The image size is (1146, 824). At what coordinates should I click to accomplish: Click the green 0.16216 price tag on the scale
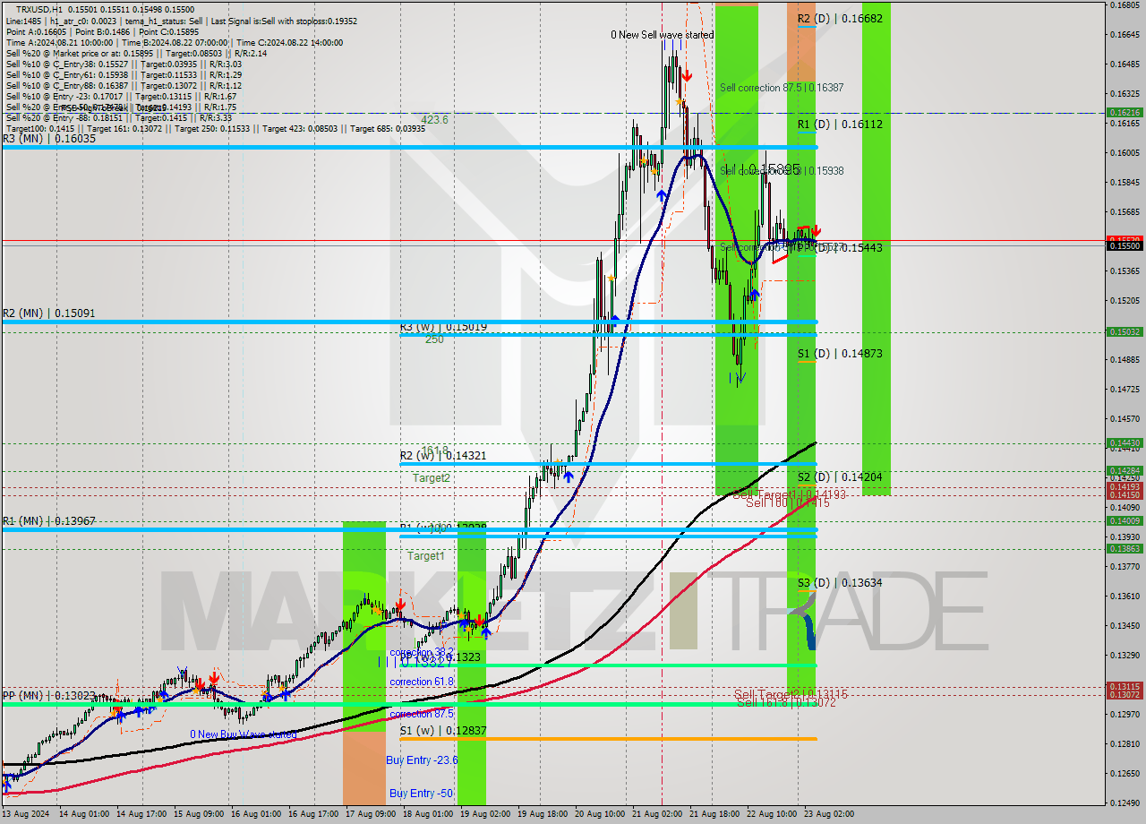tap(1125, 113)
